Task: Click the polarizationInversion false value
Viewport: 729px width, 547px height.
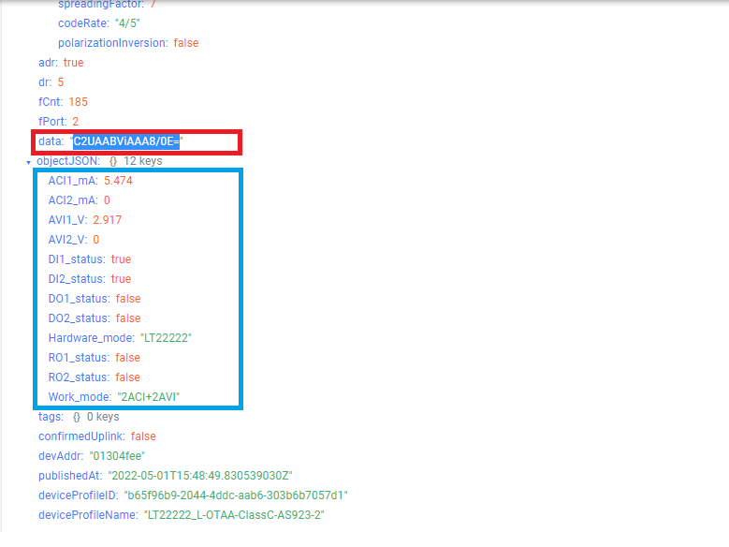Action: [186, 43]
